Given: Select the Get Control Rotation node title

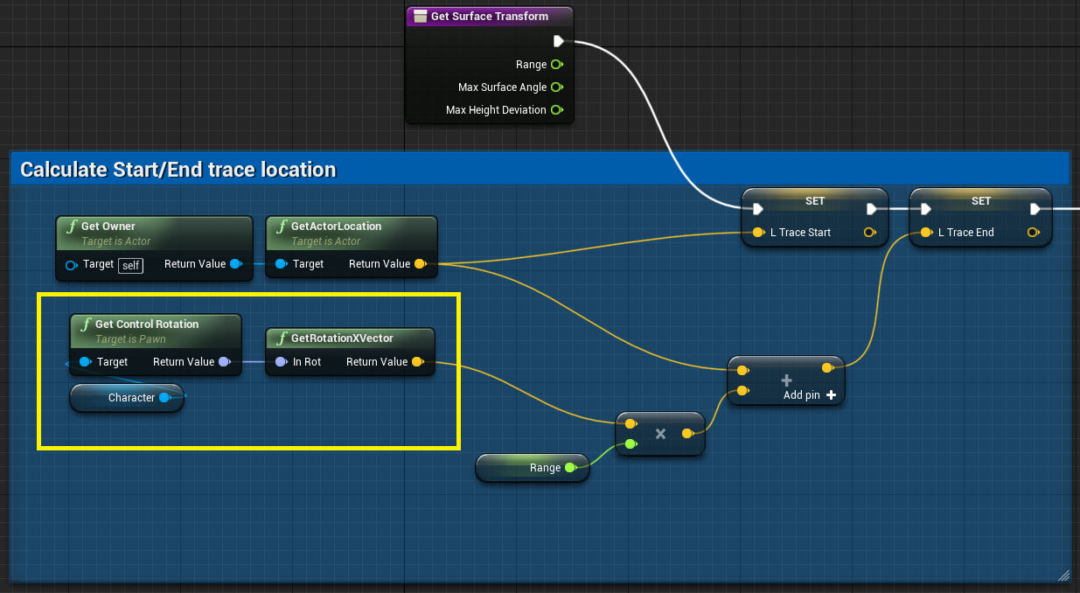Looking at the screenshot, I should pyautogui.click(x=146, y=324).
